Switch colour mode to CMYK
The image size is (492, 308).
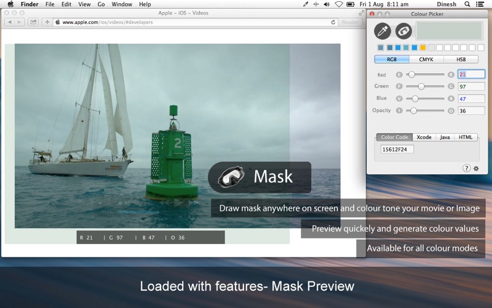coord(426,60)
